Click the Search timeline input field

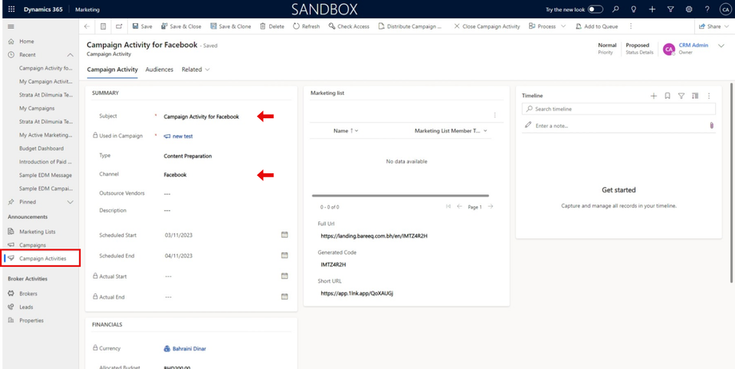pos(619,109)
